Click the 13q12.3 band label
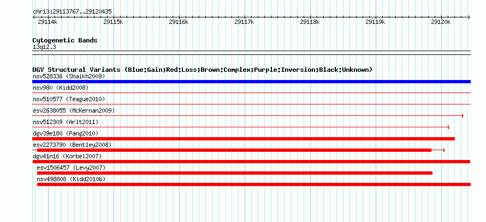The height and width of the screenshot is (222, 486). point(44,47)
